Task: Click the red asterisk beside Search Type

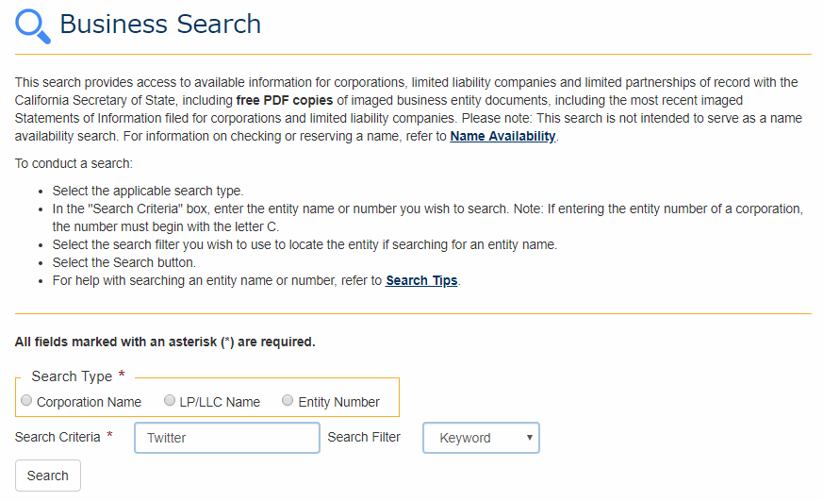Action: tap(122, 376)
